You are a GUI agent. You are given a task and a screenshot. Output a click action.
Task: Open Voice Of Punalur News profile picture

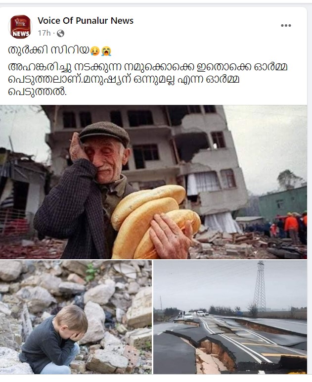pyautogui.click(x=20, y=27)
